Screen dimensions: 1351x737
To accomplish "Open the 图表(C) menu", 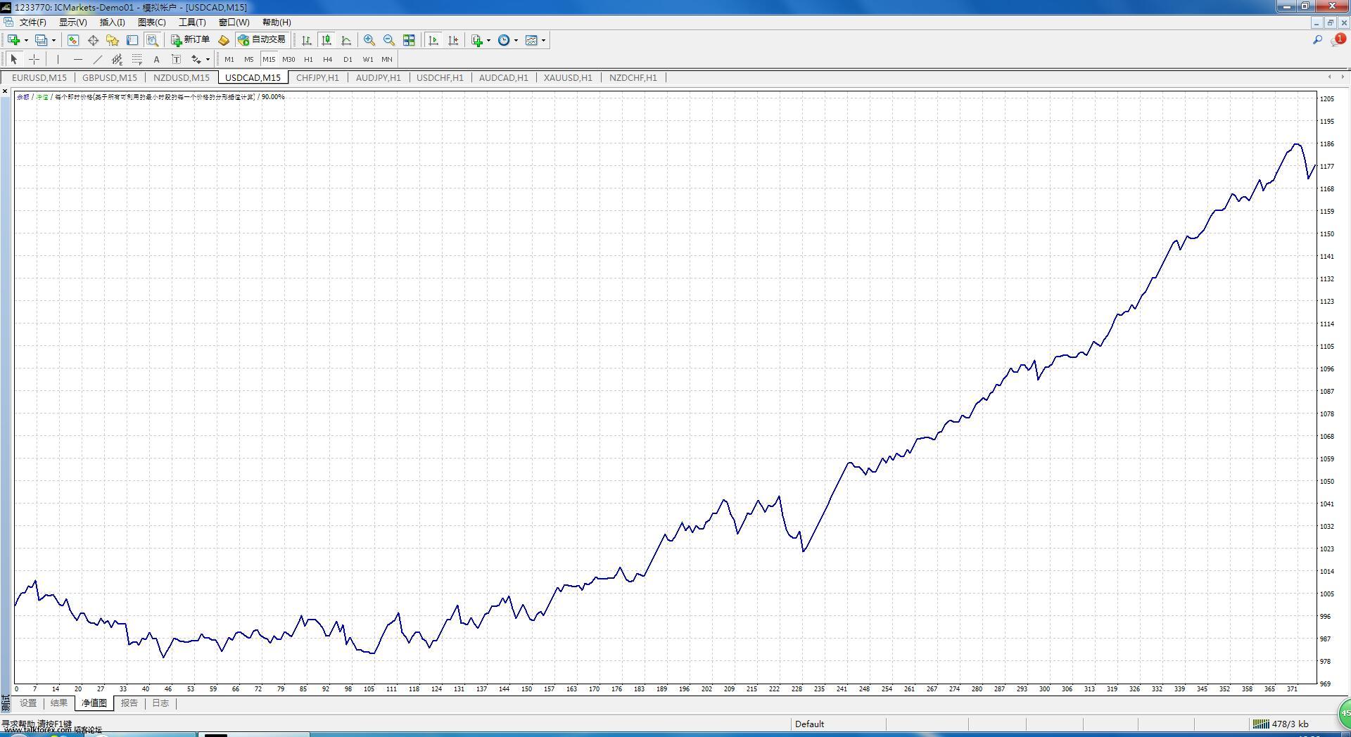I will point(152,23).
